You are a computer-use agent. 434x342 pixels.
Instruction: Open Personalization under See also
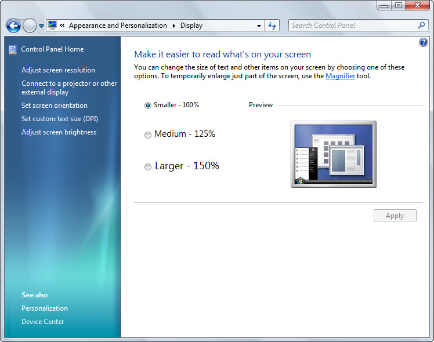pos(45,308)
